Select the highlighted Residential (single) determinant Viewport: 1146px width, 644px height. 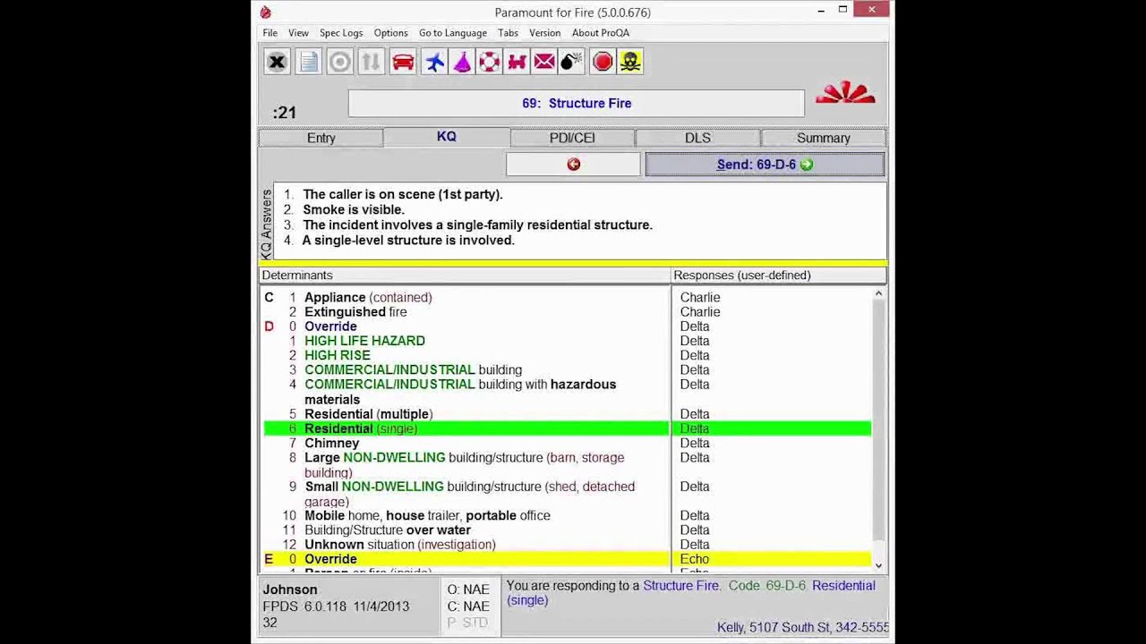(466, 428)
